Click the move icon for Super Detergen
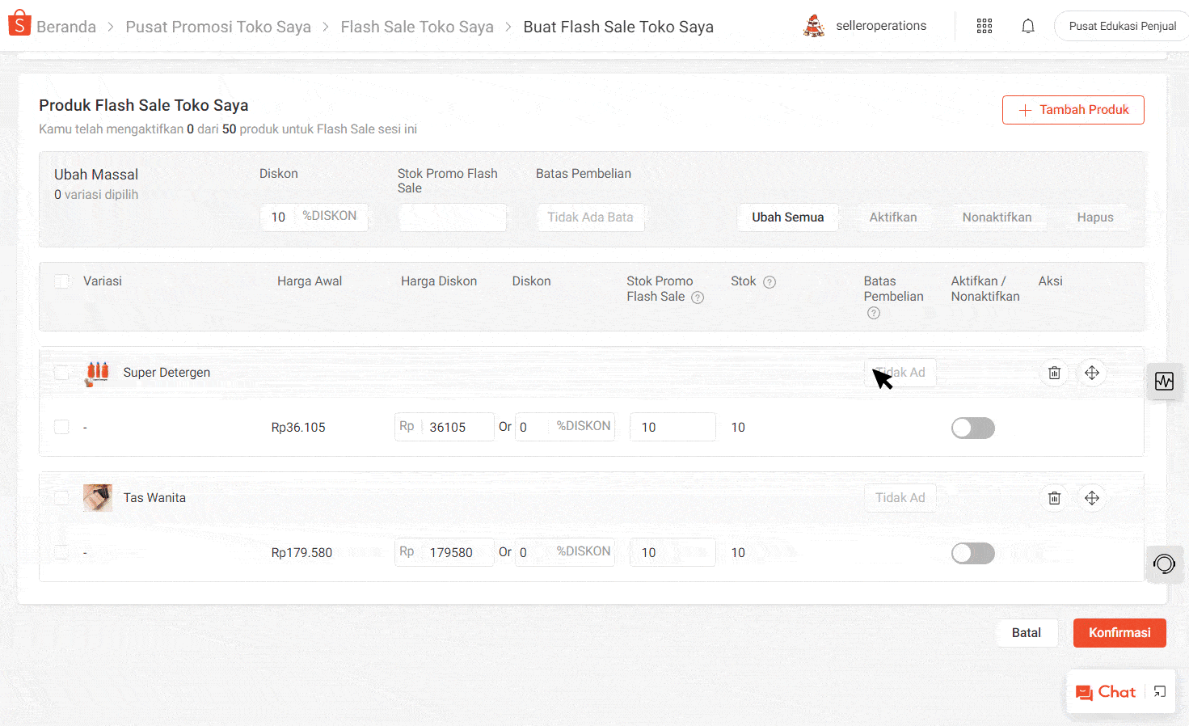The width and height of the screenshot is (1189, 726). pyautogui.click(x=1091, y=373)
